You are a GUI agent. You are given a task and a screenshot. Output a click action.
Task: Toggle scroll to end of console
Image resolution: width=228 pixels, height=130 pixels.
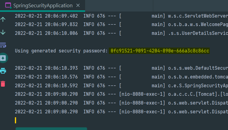(x=3, y=58)
